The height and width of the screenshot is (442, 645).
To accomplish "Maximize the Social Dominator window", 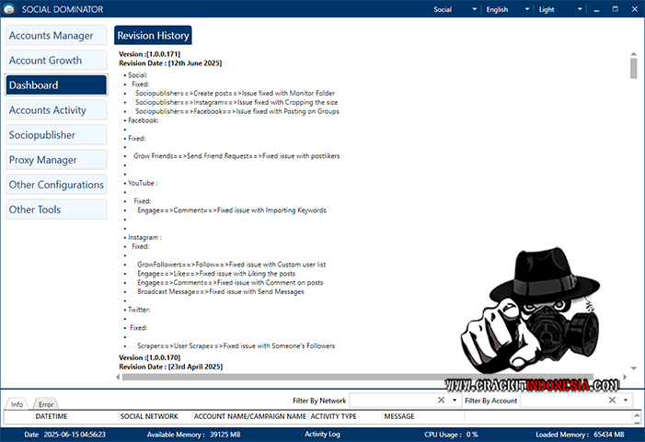I will [610, 9].
